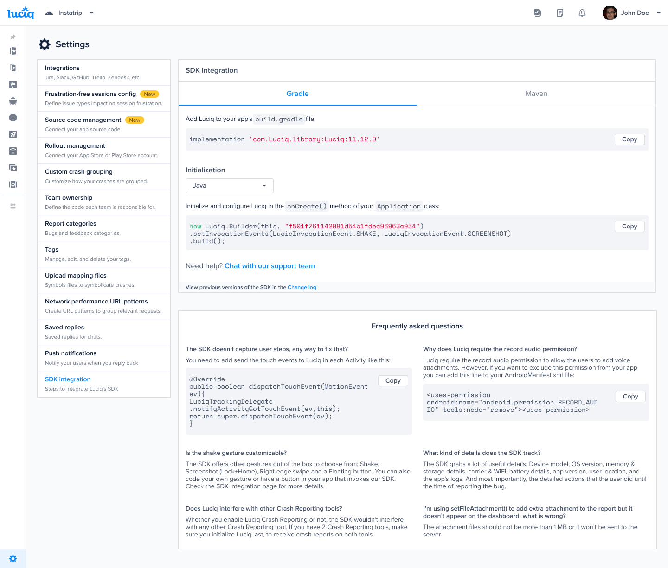Open the Instatrip app switcher dropdown
Viewport: 668px width, 568px height.
point(91,13)
